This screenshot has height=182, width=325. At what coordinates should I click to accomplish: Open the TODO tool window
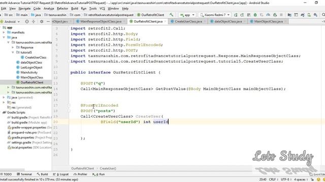[6, 174]
